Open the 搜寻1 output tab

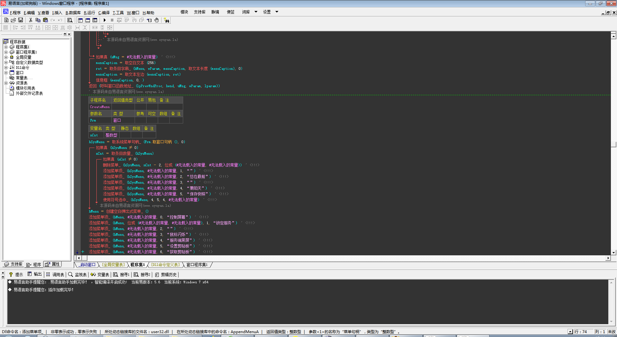click(x=121, y=275)
